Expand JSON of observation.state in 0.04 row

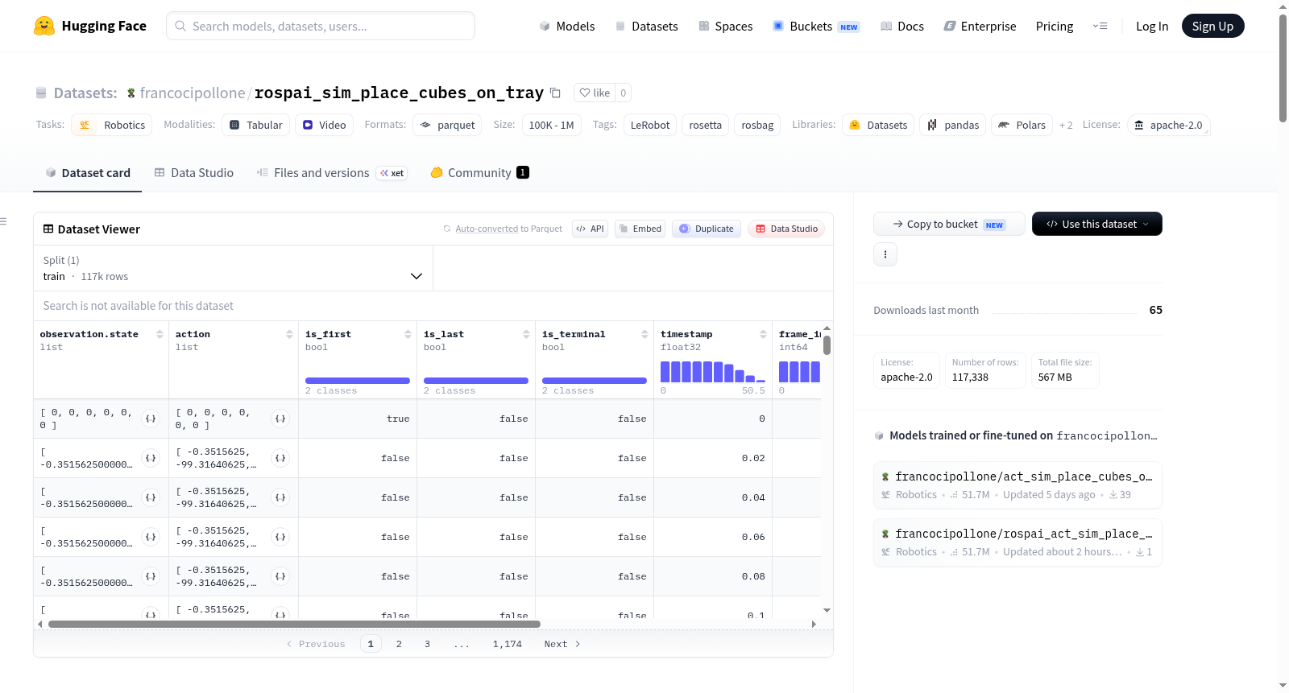click(x=151, y=497)
